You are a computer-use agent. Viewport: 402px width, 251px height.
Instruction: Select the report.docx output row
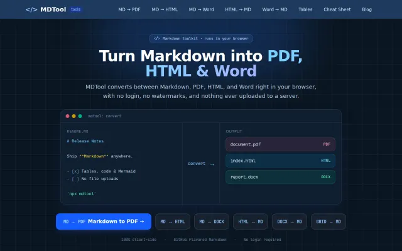[x=280, y=177]
